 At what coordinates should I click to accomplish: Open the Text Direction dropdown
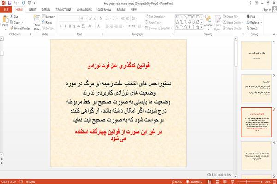point(155,17)
